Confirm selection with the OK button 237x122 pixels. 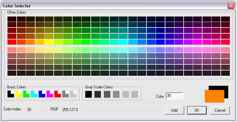[197, 110]
